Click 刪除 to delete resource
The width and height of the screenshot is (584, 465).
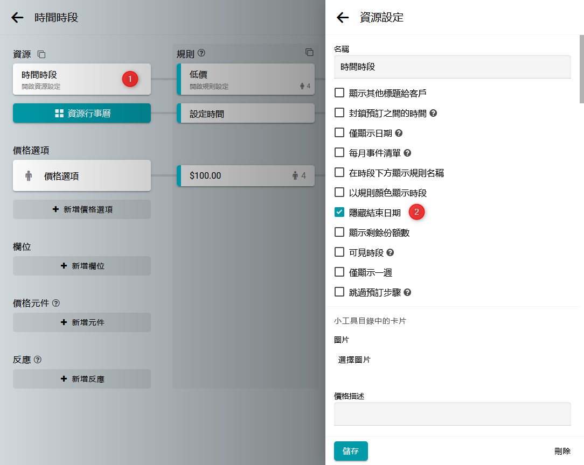pos(562,451)
